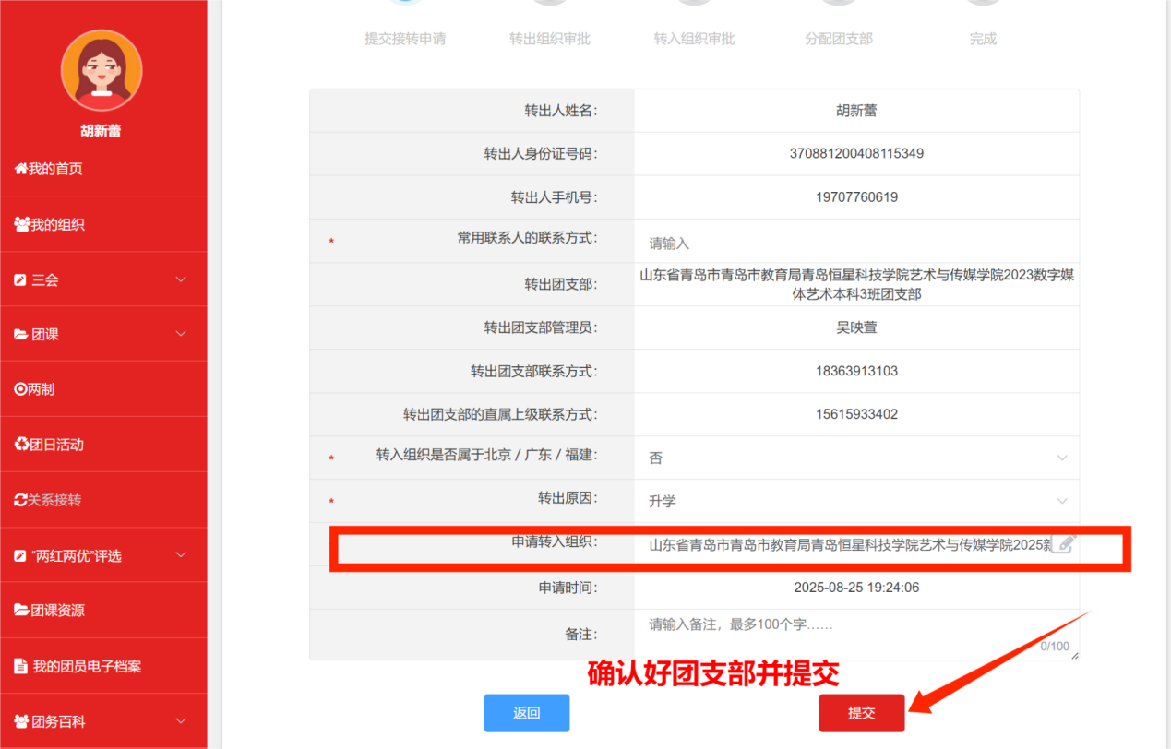Image resolution: width=1171 pixels, height=749 pixels.
Task: Expand the "两红两优"评选 sidebar menu
Action: 181,555
